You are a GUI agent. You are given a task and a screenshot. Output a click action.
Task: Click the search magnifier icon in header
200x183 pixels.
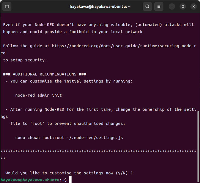coord(147,7)
